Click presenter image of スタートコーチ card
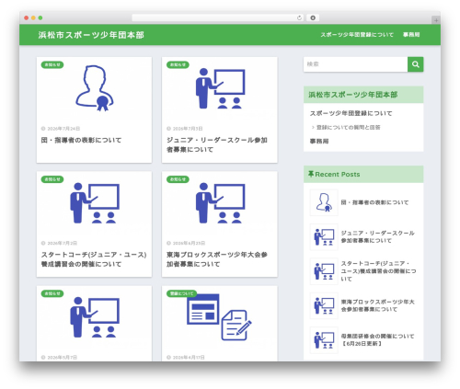 coord(95,203)
